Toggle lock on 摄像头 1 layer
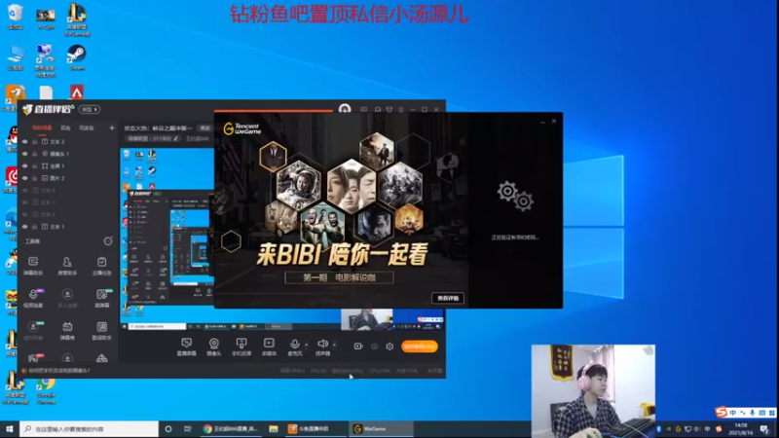The width and height of the screenshot is (779, 438). (35, 154)
